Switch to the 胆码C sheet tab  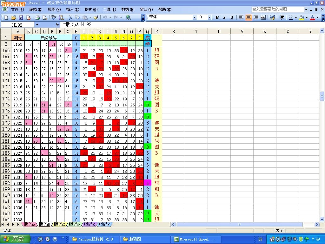pos(59,224)
